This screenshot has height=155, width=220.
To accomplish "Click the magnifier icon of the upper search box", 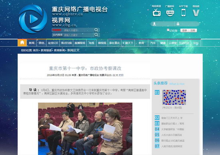I will pyautogui.click(x=96, y=30).
